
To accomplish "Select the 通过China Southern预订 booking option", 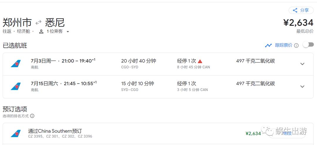I will coord(55,131).
